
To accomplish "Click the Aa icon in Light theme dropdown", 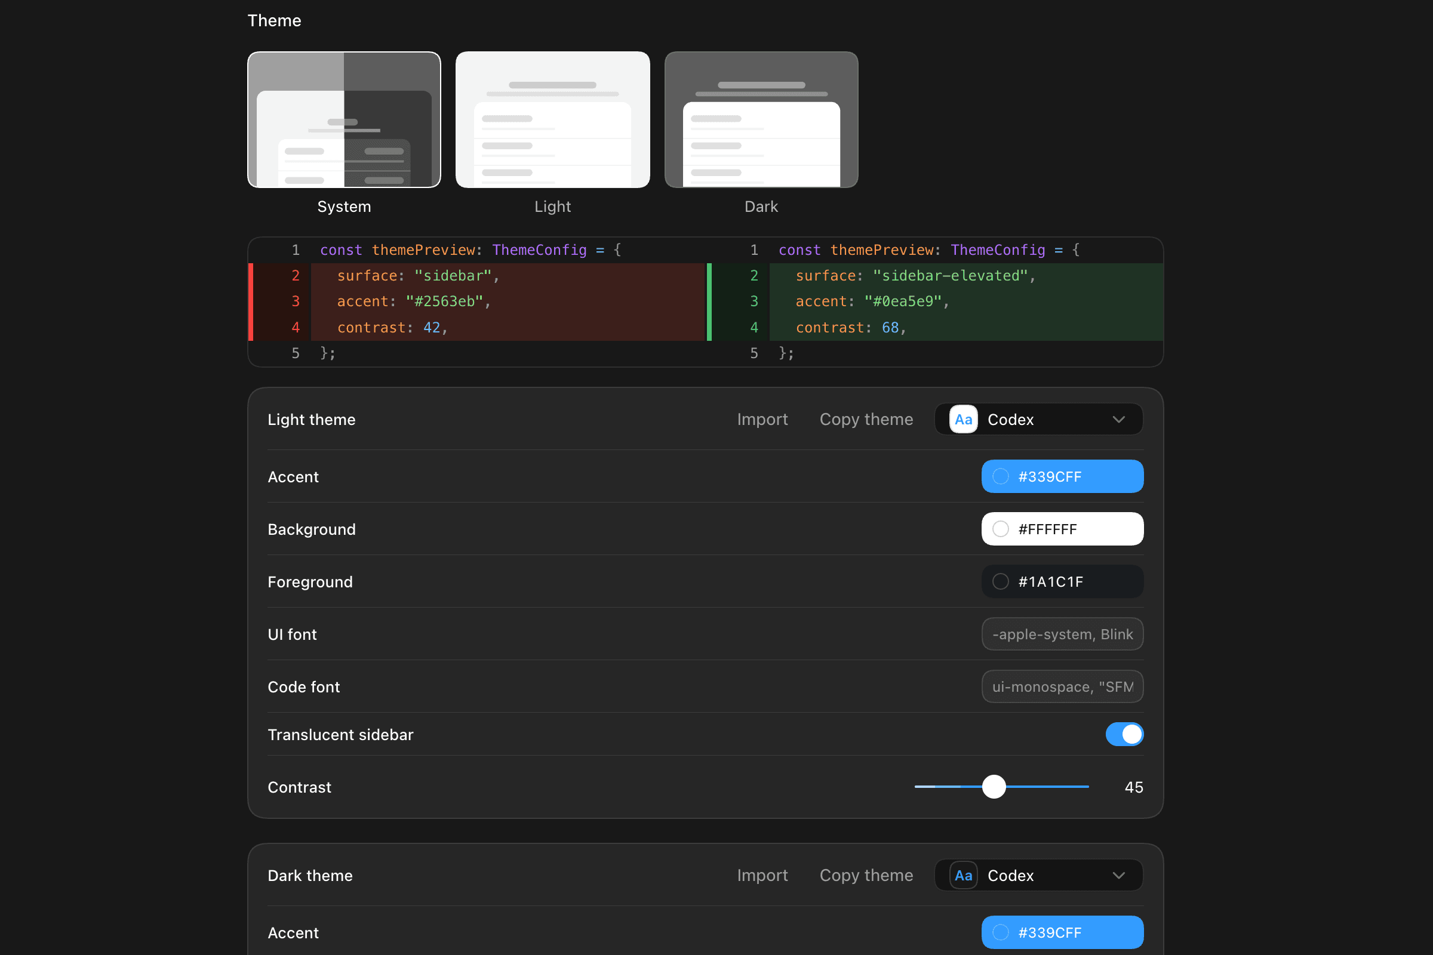I will click(x=963, y=419).
